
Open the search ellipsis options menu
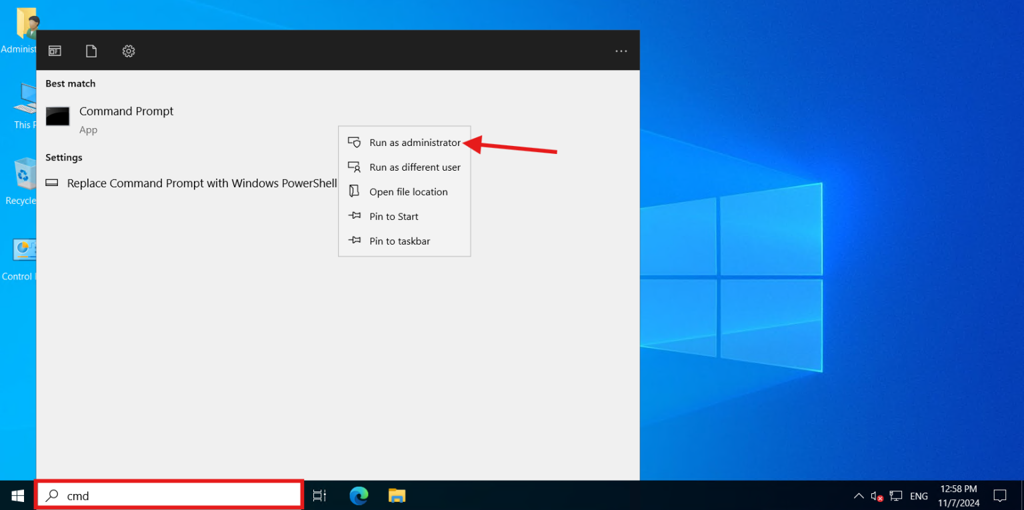click(x=621, y=50)
